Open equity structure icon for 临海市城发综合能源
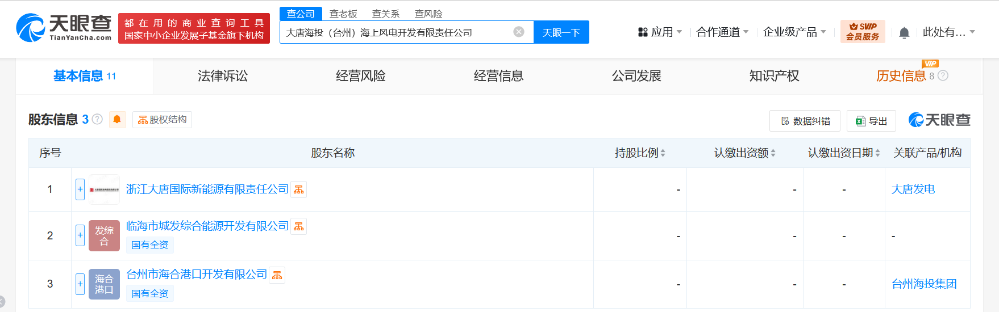The height and width of the screenshot is (312, 999). pos(298,226)
